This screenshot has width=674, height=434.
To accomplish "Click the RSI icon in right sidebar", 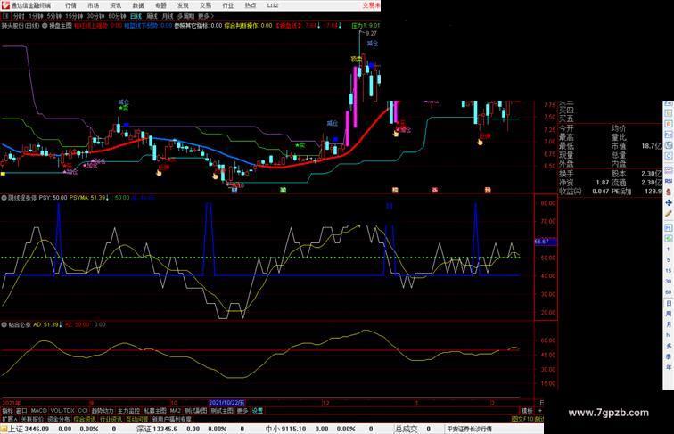I will [x=669, y=181].
